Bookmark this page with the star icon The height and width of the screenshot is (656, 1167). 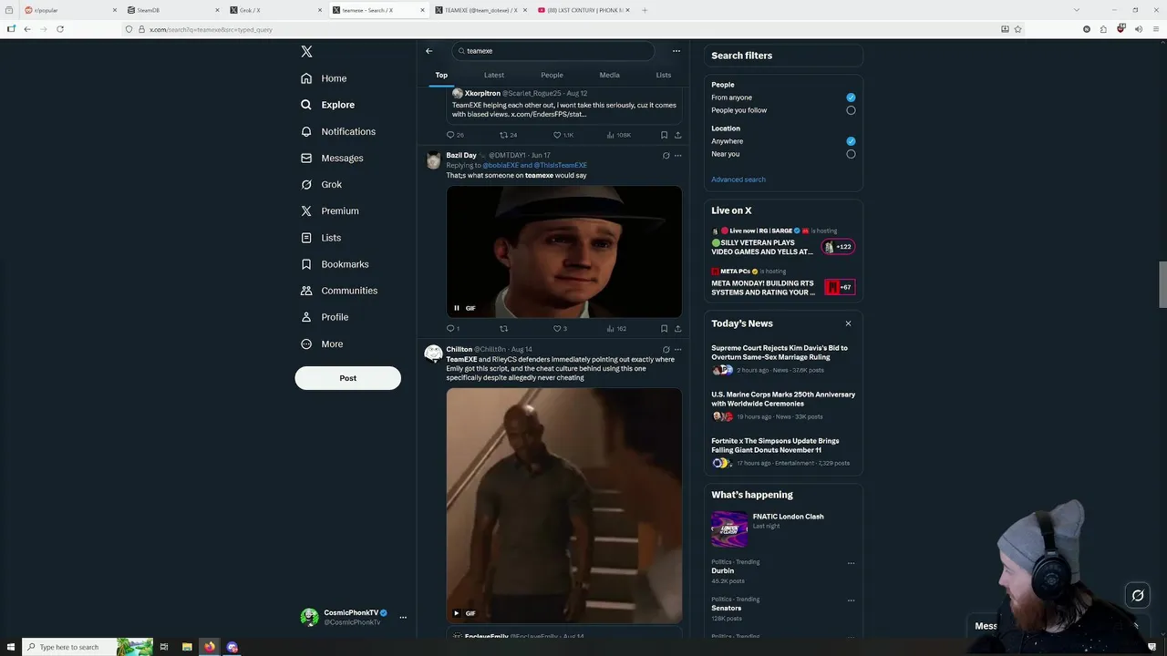click(1017, 29)
